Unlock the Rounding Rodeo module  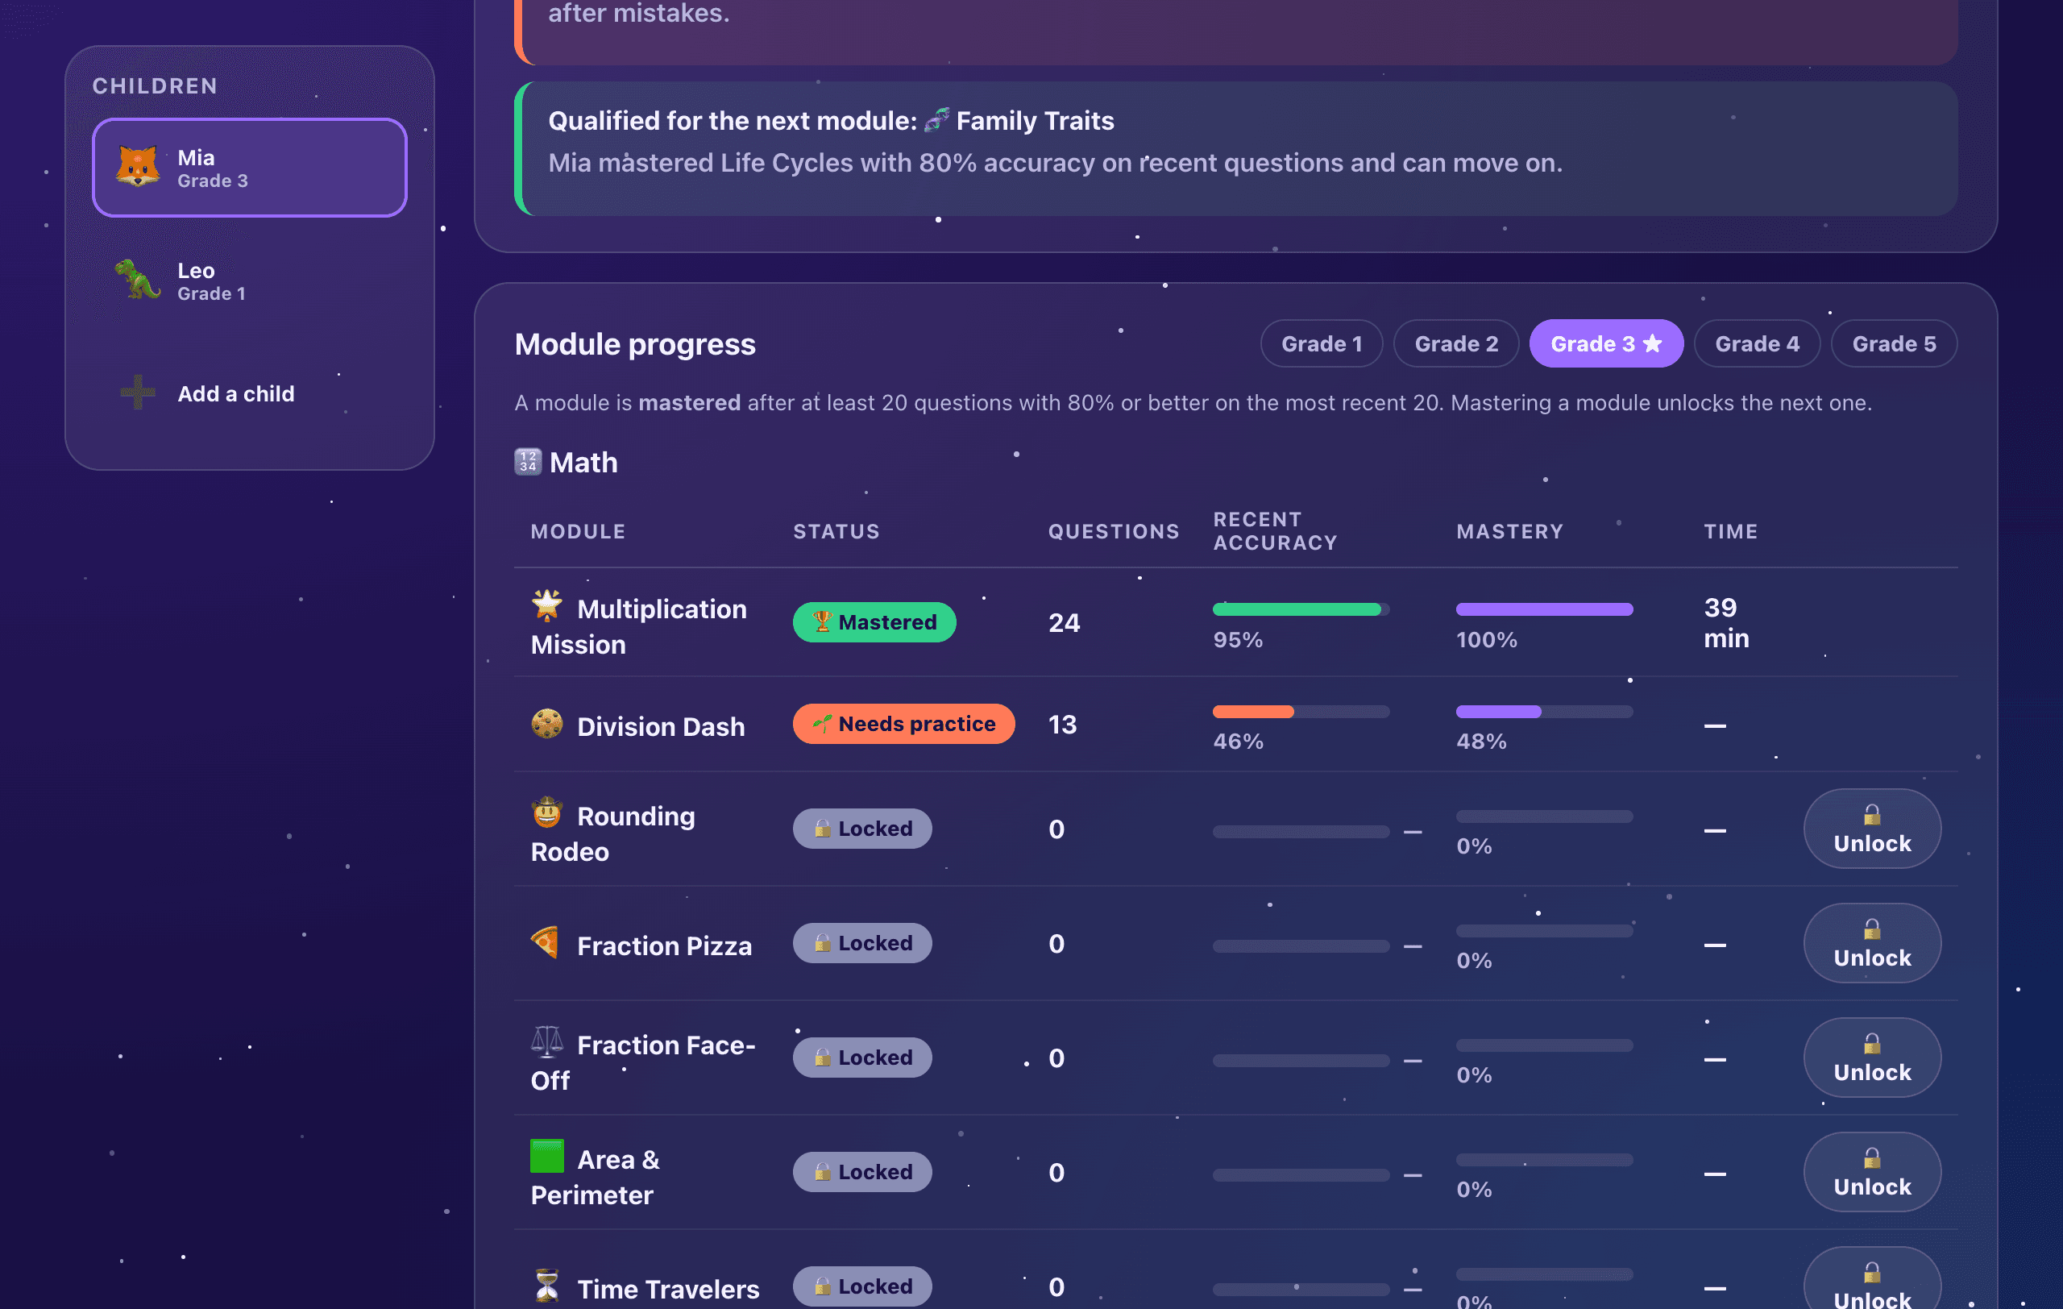pyautogui.click(x=1872, y=829)
